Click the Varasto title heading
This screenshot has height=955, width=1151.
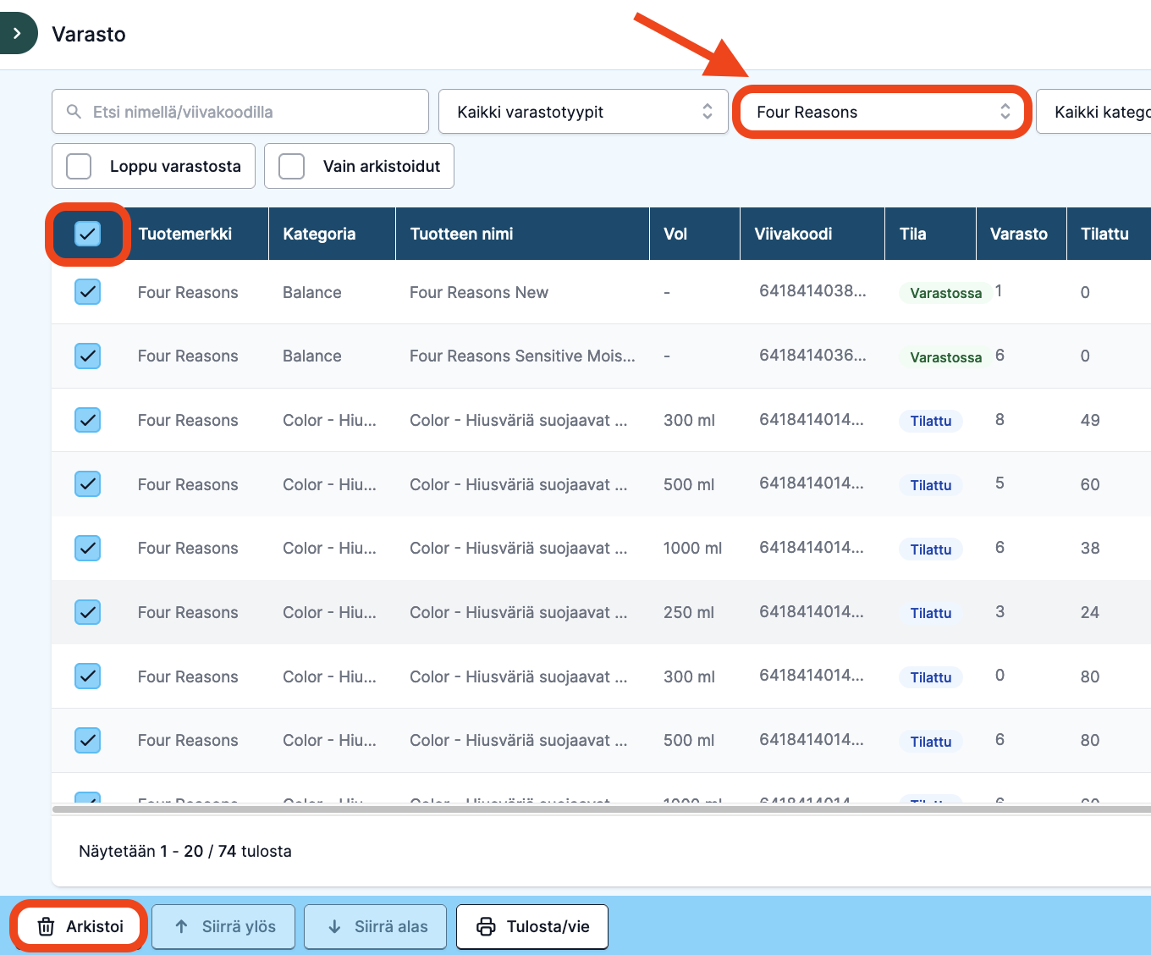tap(89, 34)
